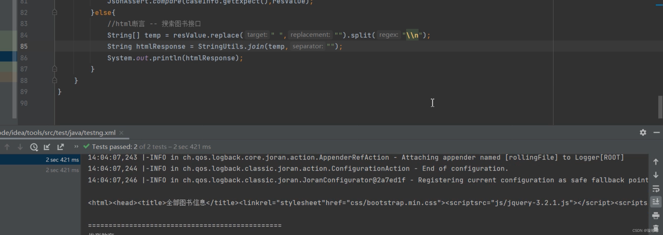Click line number 85 in gutter
Image resolution: width=663 pixels, height=235 pixels.
[24, 46]
